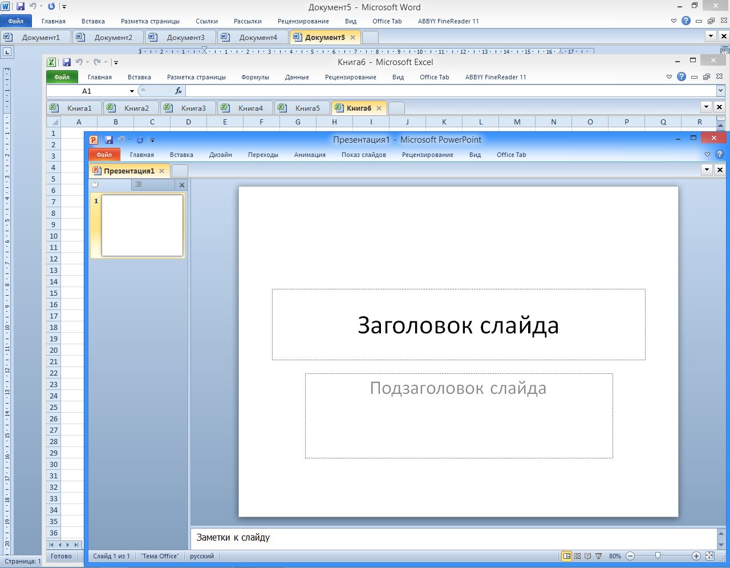
Task: Zoom in PowerPoint with plus button
Action: (x=696, y=556)
